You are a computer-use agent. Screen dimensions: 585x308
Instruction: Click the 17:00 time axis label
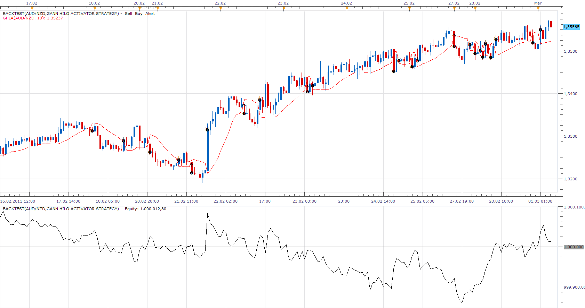point(265,201)
